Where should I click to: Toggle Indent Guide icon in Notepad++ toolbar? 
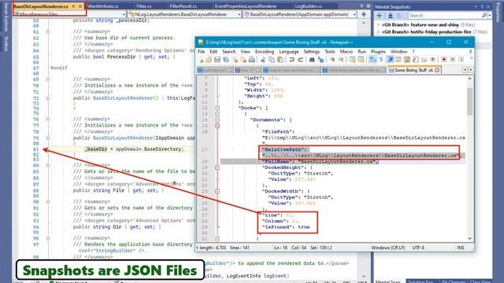click(x=391, y=60)
